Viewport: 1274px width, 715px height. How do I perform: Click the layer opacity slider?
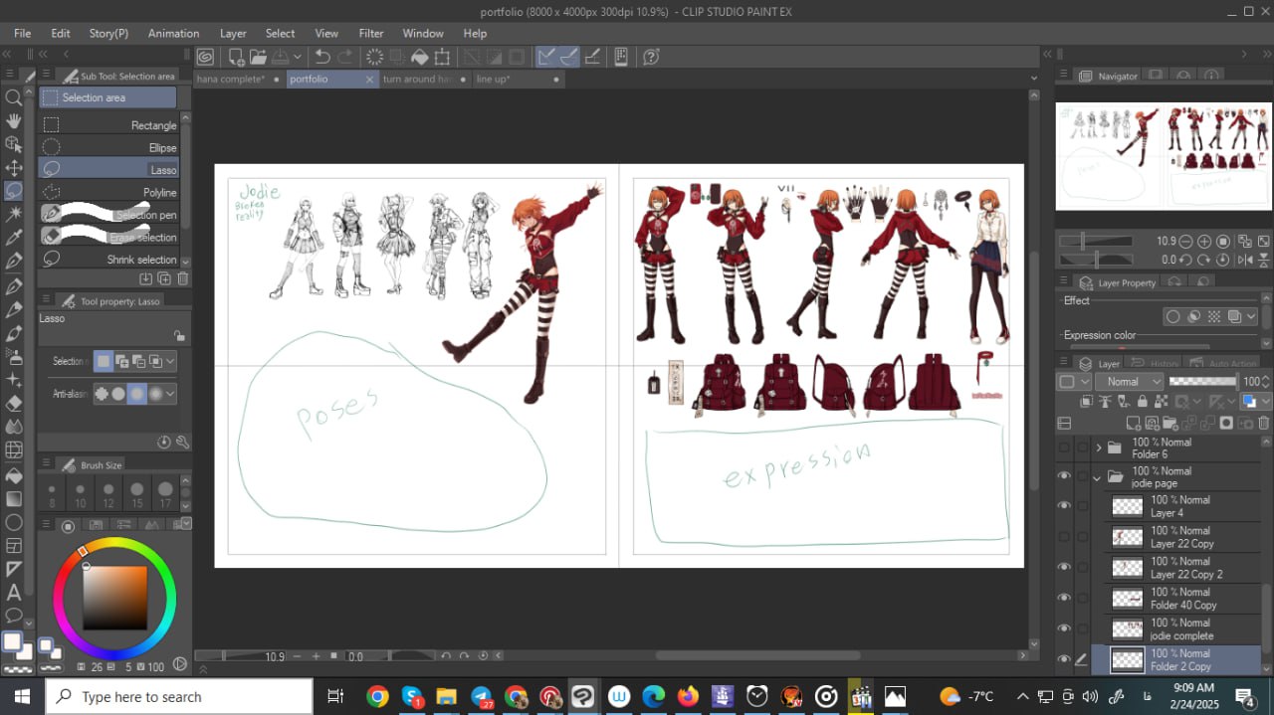click(1203, 382)
